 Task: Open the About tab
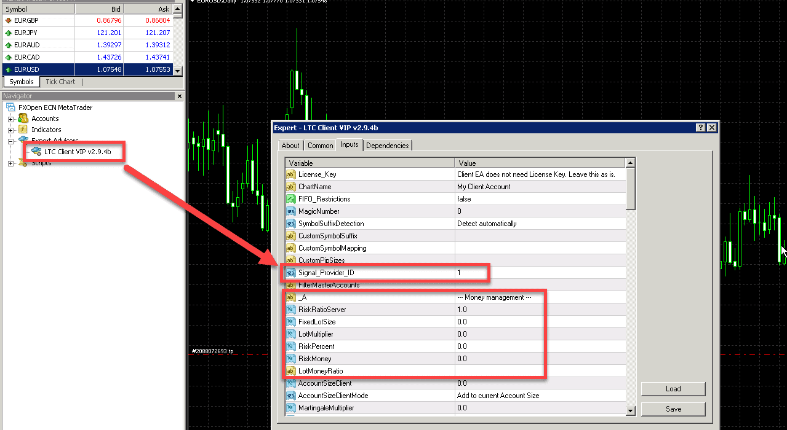(x=290, y=146)
